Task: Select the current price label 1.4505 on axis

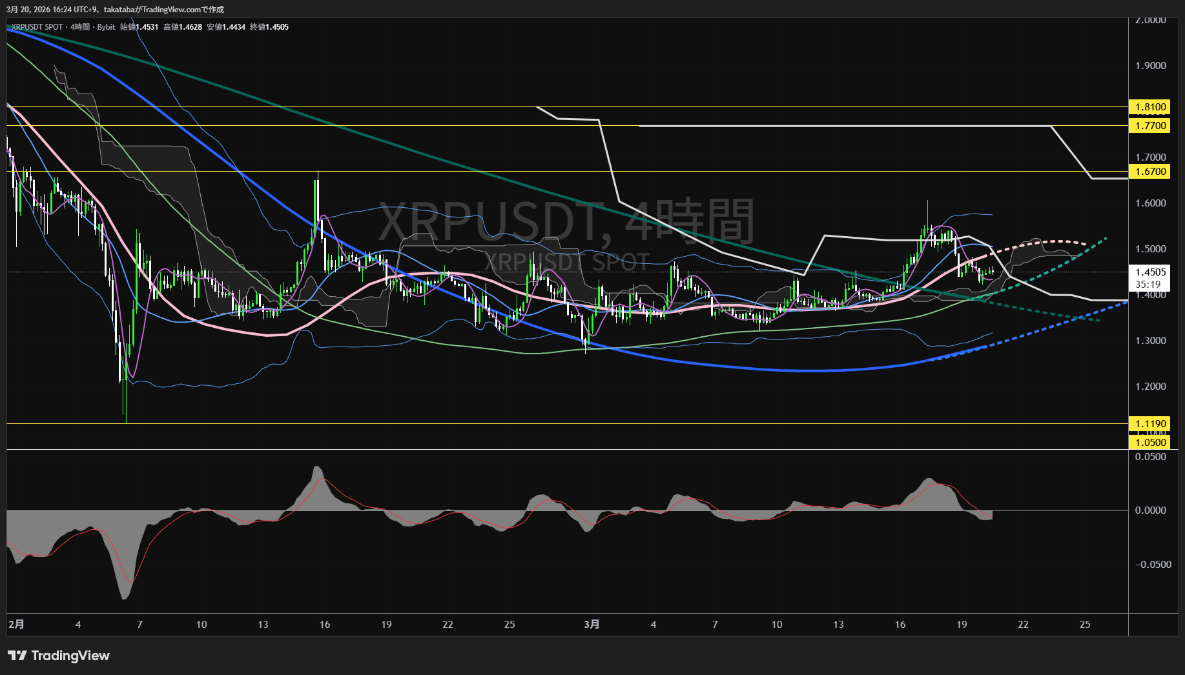Action: click(x=1150, y=272)
